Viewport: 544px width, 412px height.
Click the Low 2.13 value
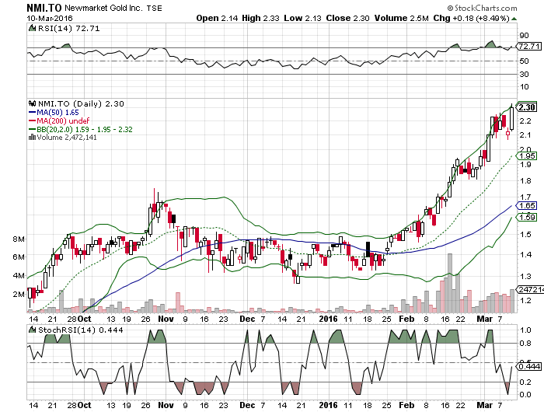302,18
